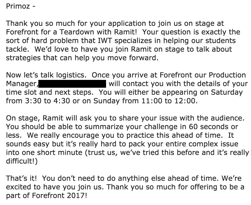Click the phrase "time slot and next steps."

click(x=50, y=92)
